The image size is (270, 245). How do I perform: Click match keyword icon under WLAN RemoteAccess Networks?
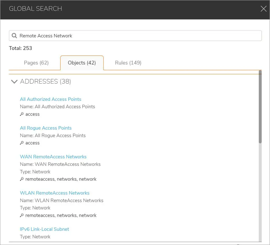tap(22, 216)
